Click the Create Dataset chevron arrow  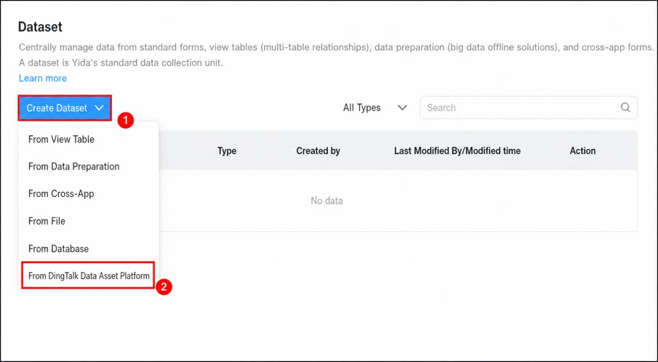99,108
